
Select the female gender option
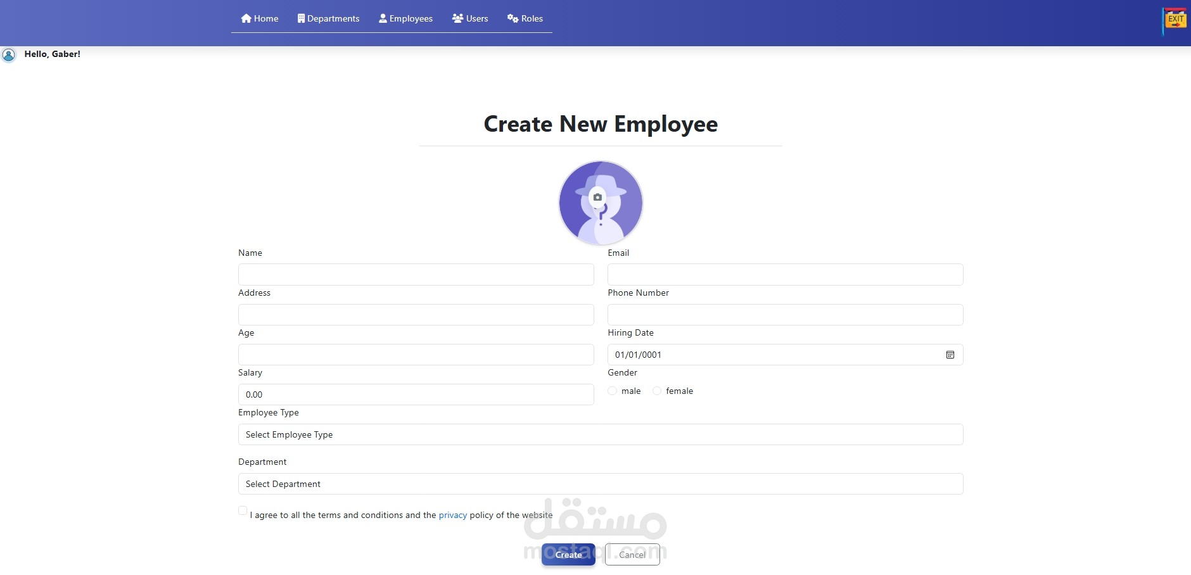click(x=657, y=391)
